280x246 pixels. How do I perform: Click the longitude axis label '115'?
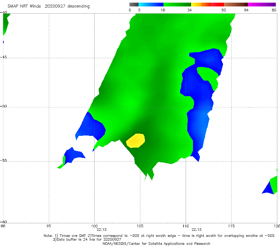[x=232, y=226]
